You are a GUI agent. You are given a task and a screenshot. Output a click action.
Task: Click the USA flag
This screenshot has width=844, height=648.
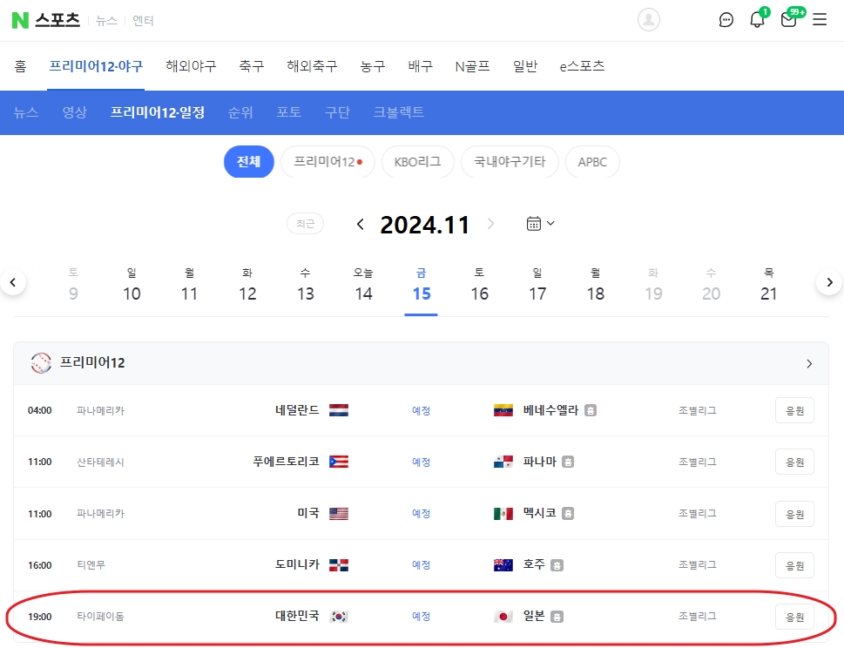click(x=339, y=514)
